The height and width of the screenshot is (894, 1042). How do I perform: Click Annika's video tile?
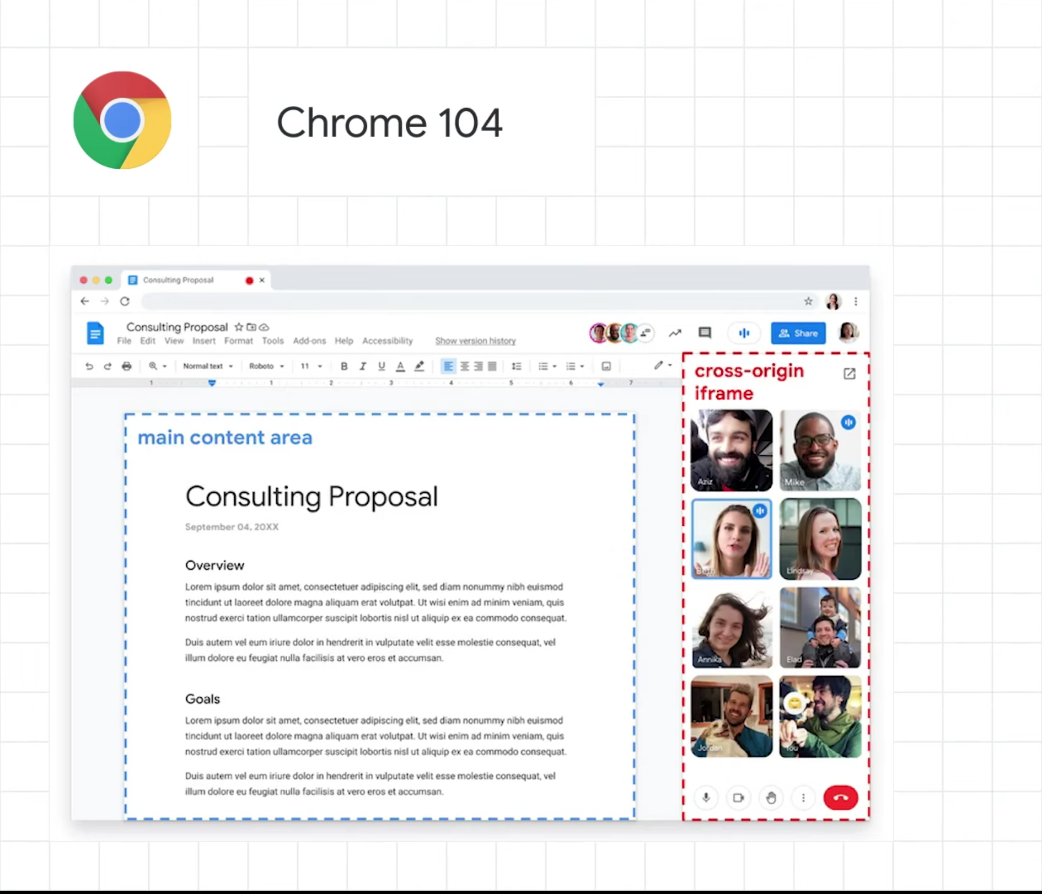tap(732, 627)
